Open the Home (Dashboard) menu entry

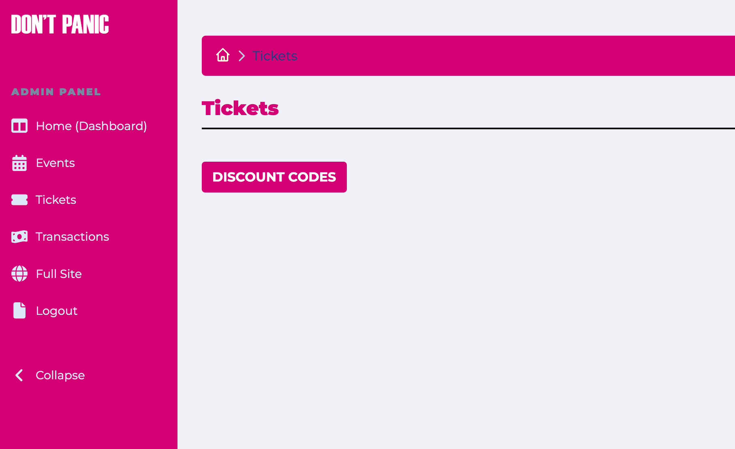tap(91, 126)
